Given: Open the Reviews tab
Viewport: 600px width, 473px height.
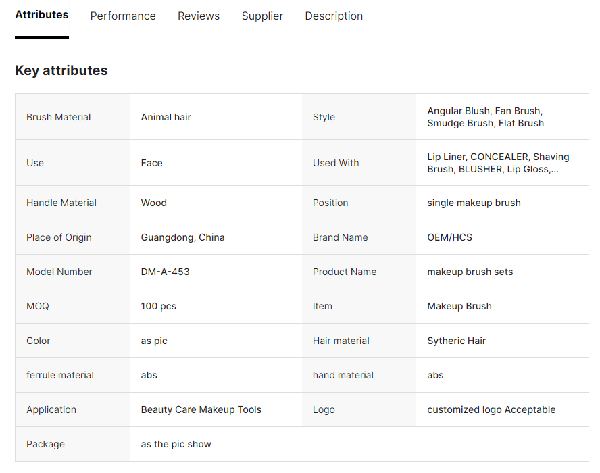Looking at the screenshot, I should [x=199, y=16].
